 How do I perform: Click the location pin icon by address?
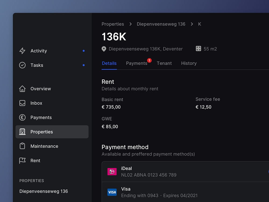(104, 49)
